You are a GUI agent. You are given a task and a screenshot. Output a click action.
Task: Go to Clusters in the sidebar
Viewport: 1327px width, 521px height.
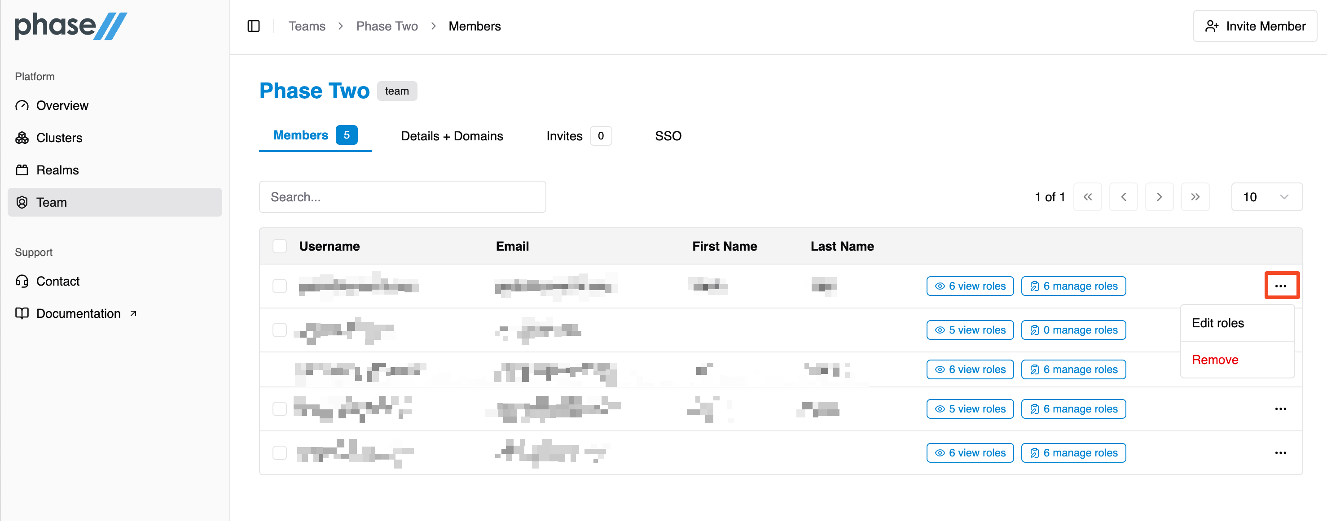[59, 138]
